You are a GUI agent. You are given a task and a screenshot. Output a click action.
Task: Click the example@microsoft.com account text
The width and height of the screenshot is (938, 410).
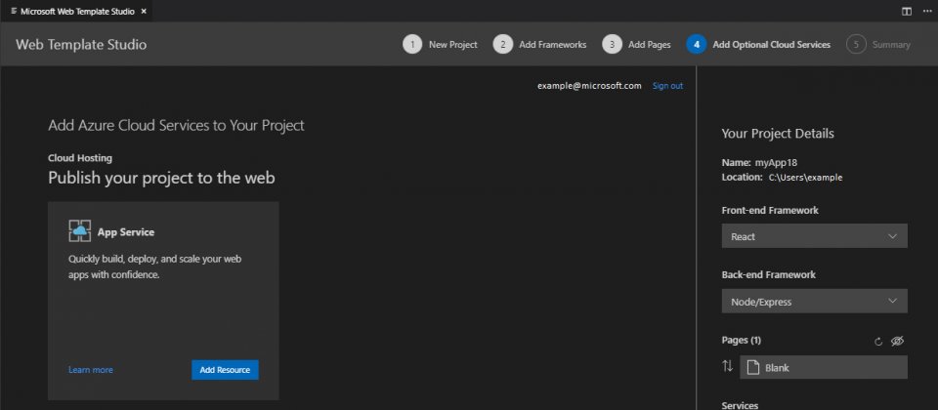point(589,86)
